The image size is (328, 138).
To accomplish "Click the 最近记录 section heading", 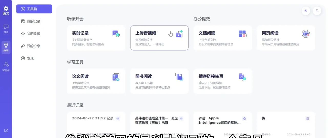I will [x=75, y=105].
